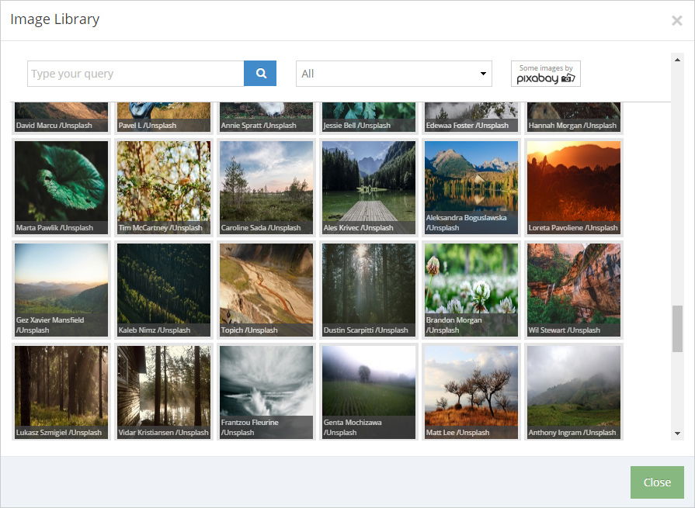Pick the Frantzou Fleurine stormy waves image
695x508 pixels.
266,392
